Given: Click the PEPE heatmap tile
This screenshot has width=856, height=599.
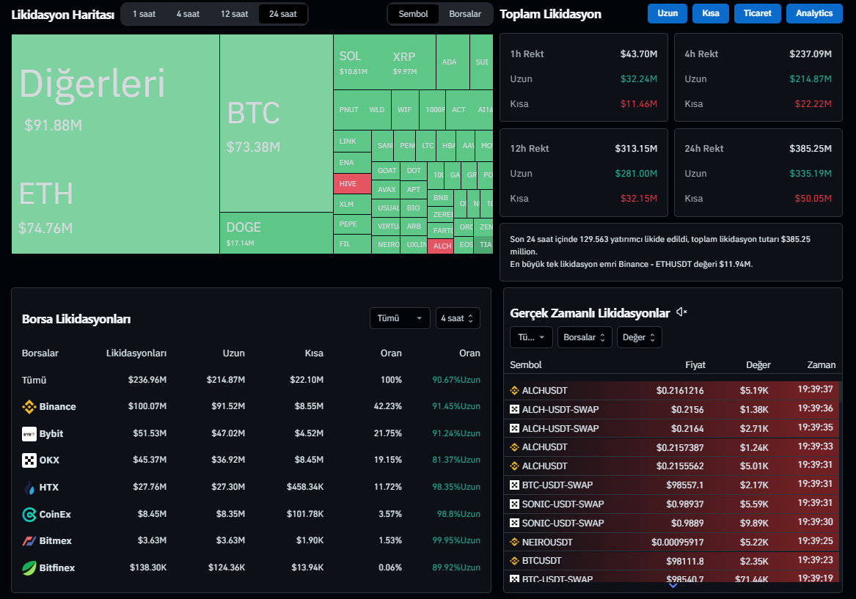Looking at the screenshot, I should point(352,224).
